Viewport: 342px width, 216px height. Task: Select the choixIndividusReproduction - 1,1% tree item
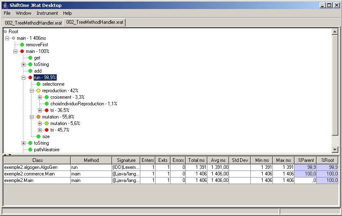[x=83, y=104]
